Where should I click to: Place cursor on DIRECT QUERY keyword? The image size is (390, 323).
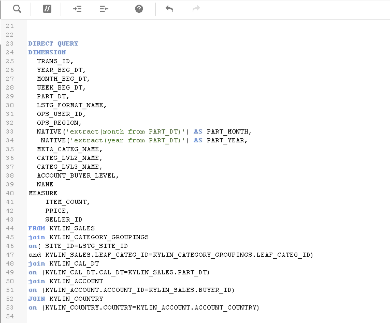click(x=53, y=43)
